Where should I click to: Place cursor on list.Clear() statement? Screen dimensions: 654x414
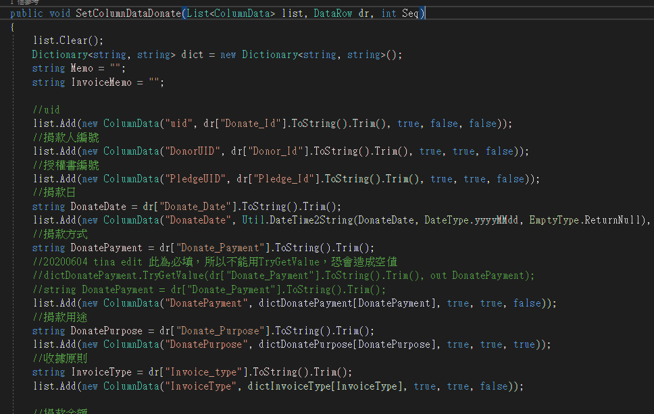pos(68,41)
